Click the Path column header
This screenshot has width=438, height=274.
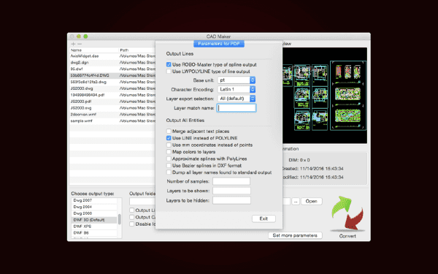(137, 50)
